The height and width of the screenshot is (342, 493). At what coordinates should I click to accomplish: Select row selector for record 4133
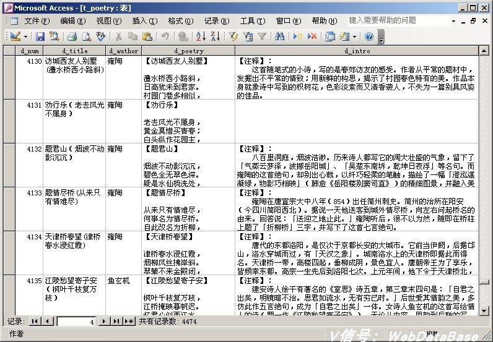9,209
